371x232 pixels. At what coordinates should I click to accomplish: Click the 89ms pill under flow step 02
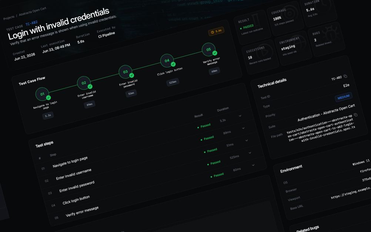[x=90, y=105]
